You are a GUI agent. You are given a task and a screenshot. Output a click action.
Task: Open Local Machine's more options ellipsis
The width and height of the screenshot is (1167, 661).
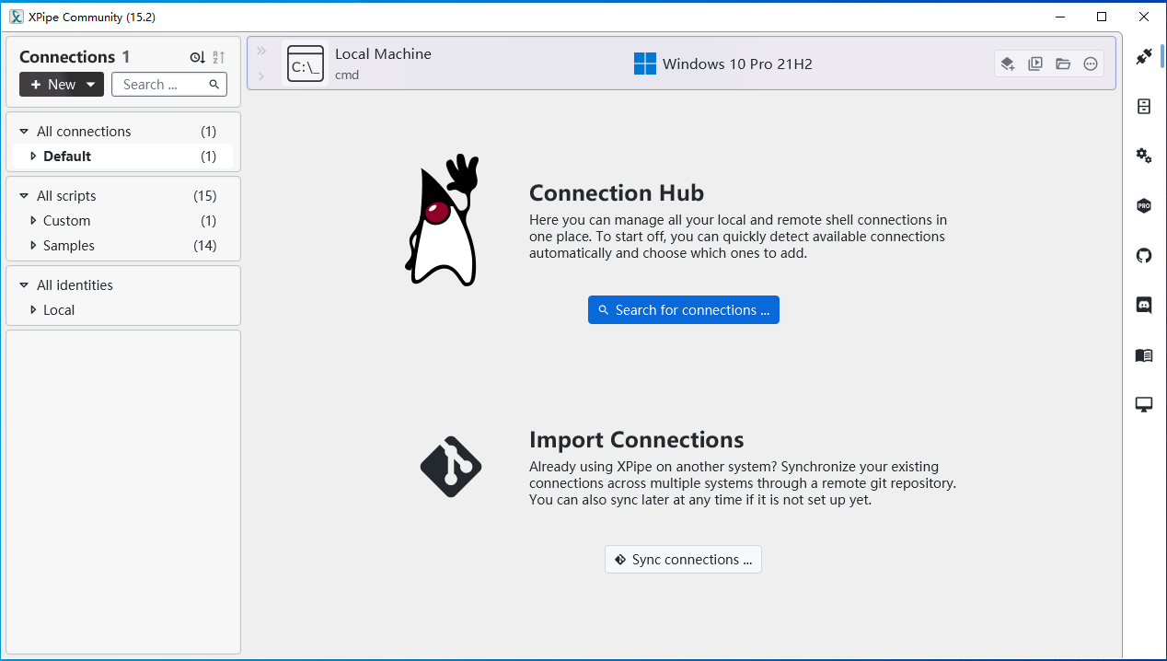[x=1091, y=64]
